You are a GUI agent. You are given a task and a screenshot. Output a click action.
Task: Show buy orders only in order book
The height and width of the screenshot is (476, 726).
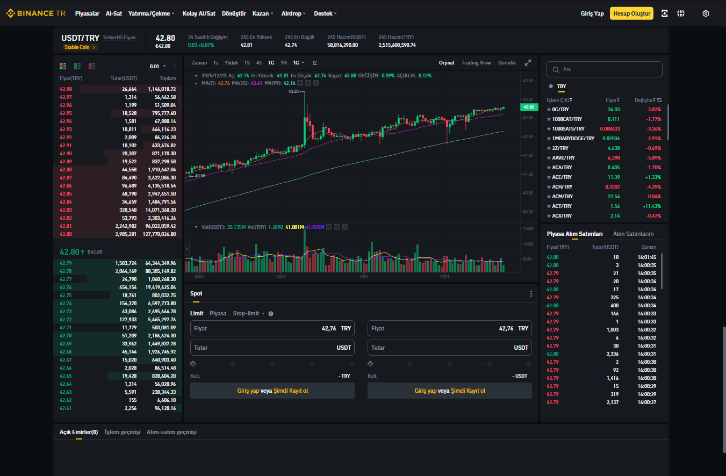(77, 66)
